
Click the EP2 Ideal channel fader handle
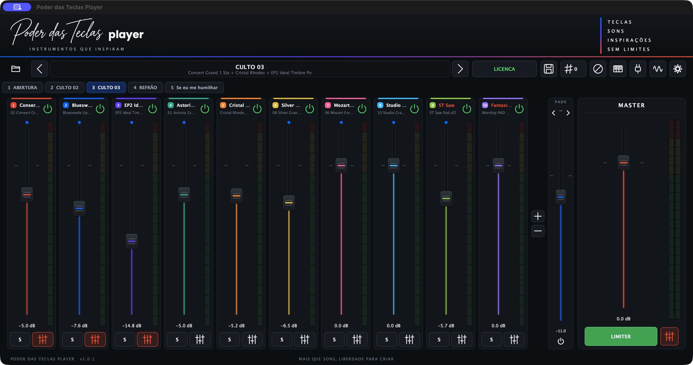pyautogui.click(x=132, y=241)
